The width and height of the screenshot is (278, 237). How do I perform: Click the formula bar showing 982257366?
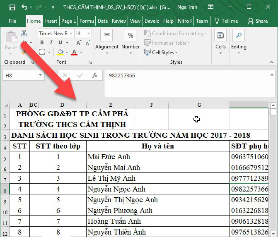point(187,84)
